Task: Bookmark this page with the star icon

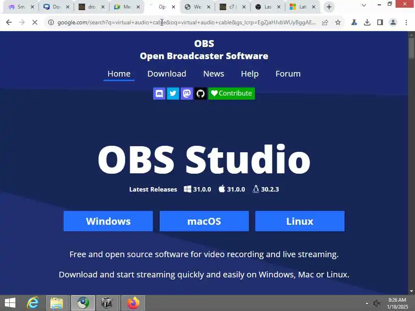Action: 338,23
